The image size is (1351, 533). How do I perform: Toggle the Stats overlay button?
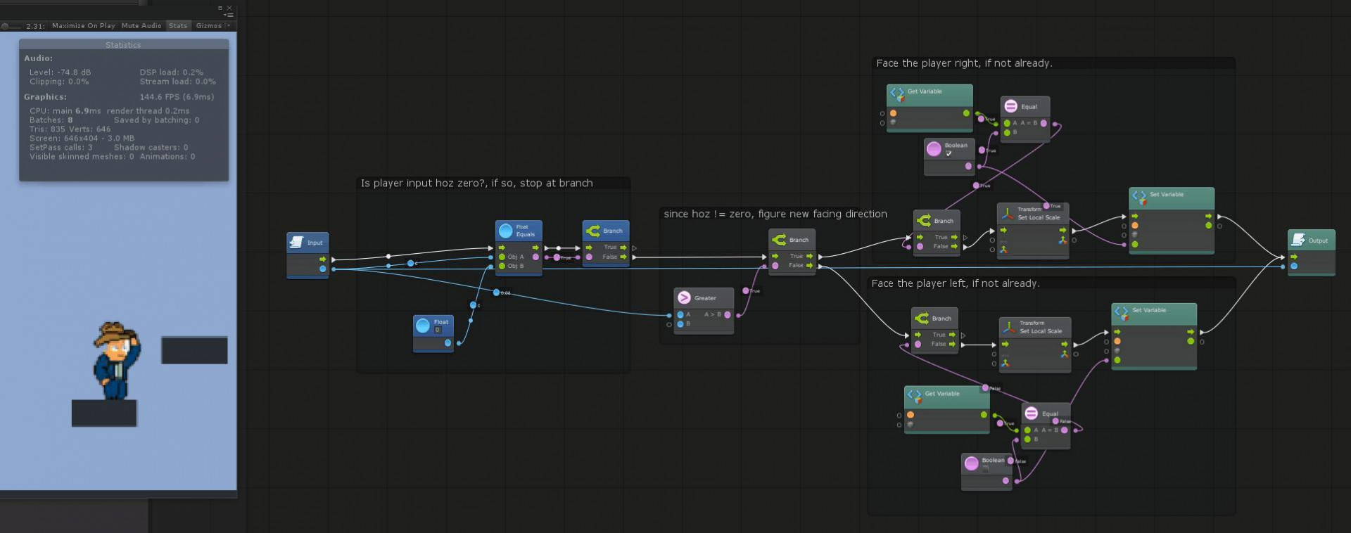click(x=178, y=26)
